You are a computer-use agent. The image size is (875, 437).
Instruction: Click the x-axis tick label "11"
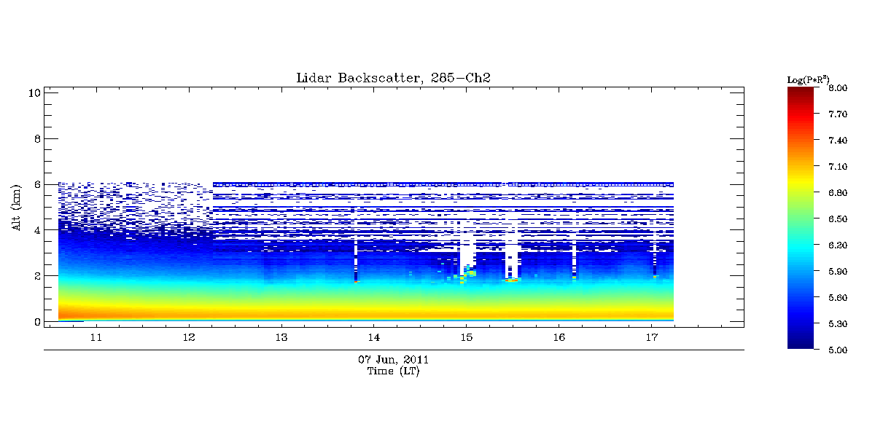96,337
